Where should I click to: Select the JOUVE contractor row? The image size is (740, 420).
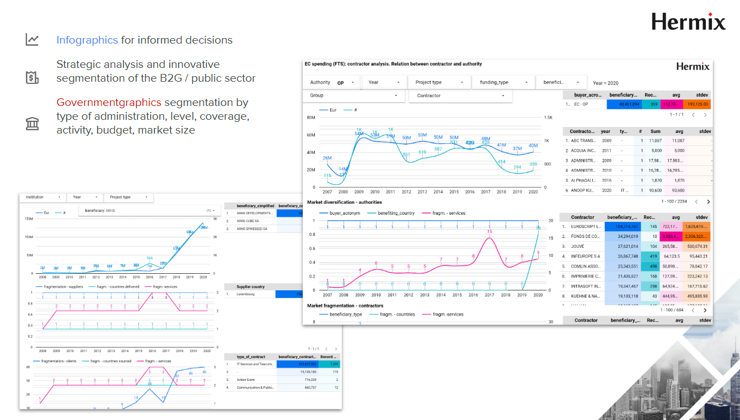(x=636, y=246)
